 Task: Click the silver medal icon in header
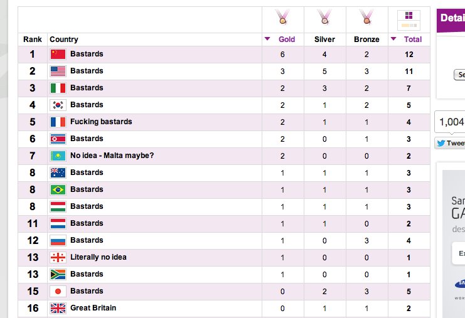(x=324, y=18)
